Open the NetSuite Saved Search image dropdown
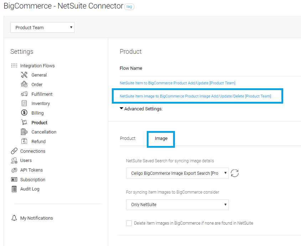This screenshot has height=246, width=301. tap(177, 173)
